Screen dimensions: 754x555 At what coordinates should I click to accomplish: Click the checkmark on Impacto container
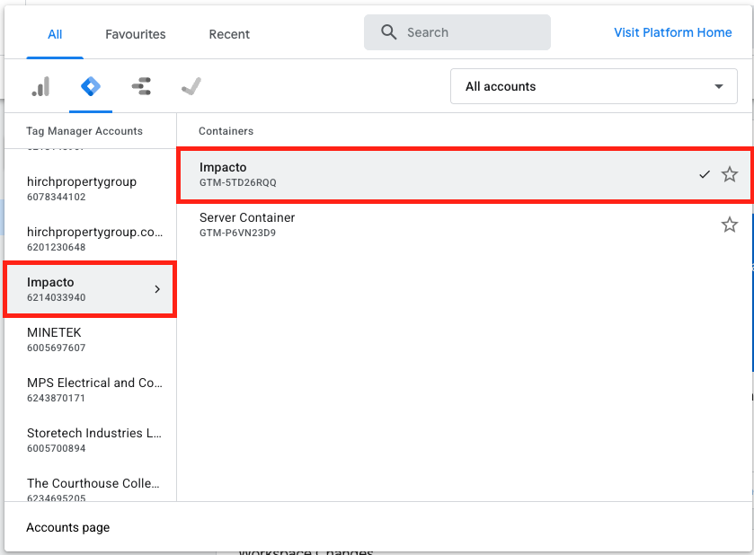705,174
